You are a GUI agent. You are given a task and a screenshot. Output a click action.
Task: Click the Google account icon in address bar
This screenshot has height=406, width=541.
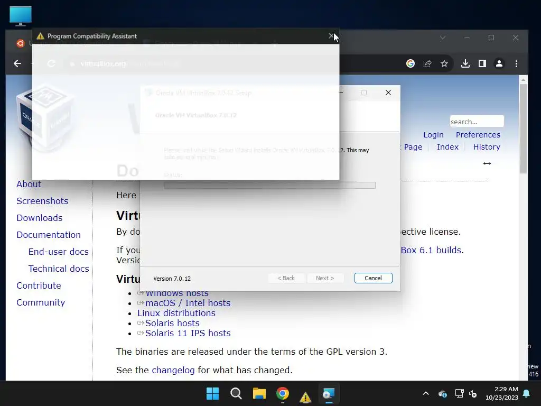(410, 63)
